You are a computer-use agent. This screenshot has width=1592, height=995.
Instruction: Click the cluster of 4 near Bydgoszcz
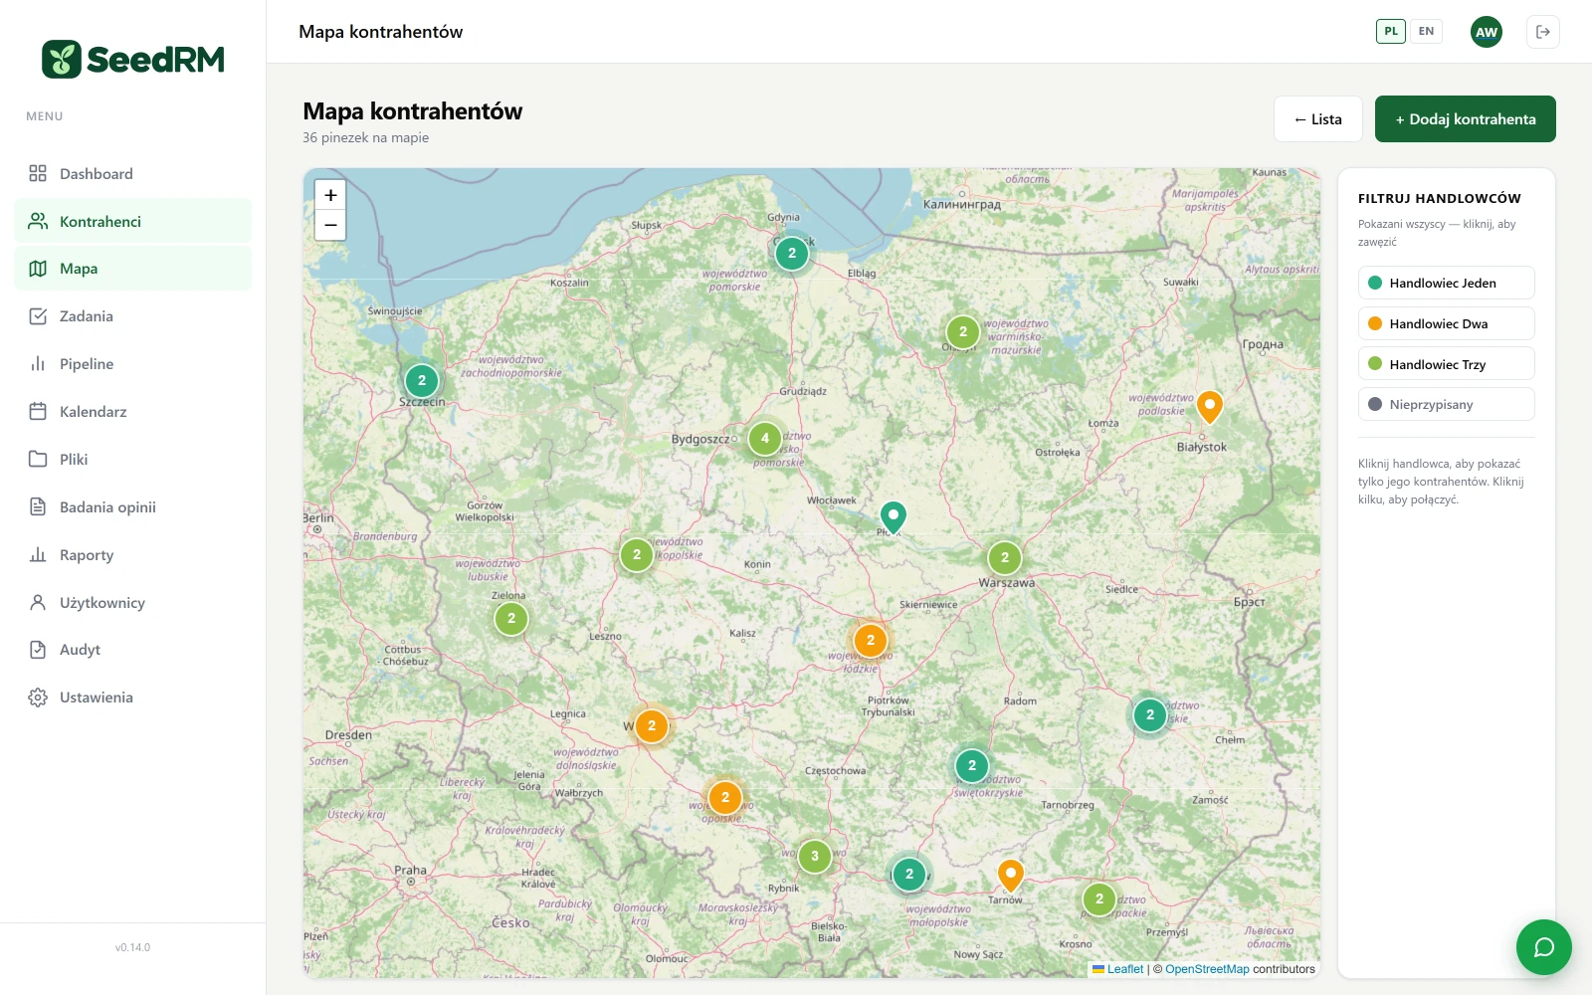click(x=765, y=438)
